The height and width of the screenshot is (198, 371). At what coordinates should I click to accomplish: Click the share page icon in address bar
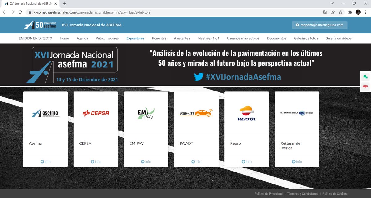(333, 12)
